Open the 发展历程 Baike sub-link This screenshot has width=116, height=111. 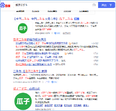39,105
